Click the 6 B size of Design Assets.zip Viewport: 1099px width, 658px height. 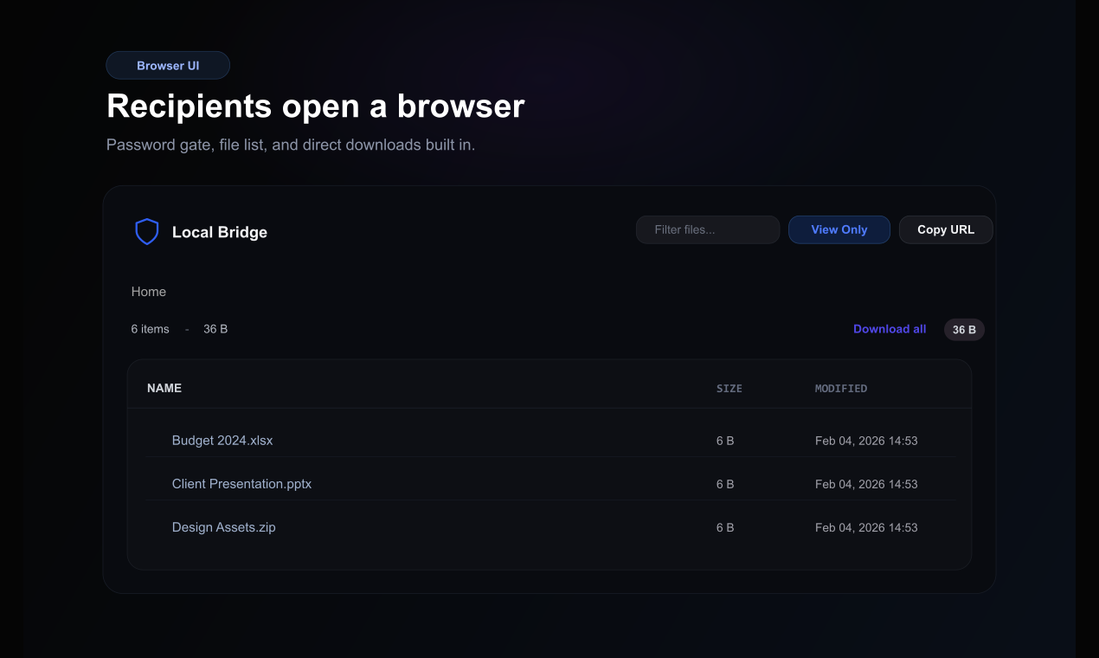pos(725,527)
